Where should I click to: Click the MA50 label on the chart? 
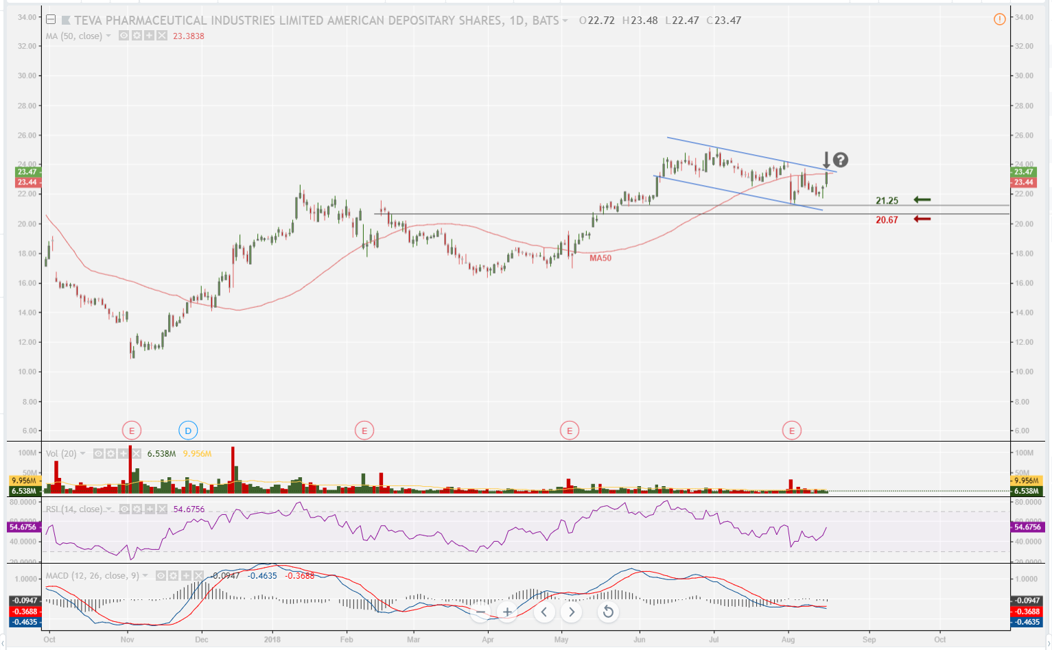point(600,258)
